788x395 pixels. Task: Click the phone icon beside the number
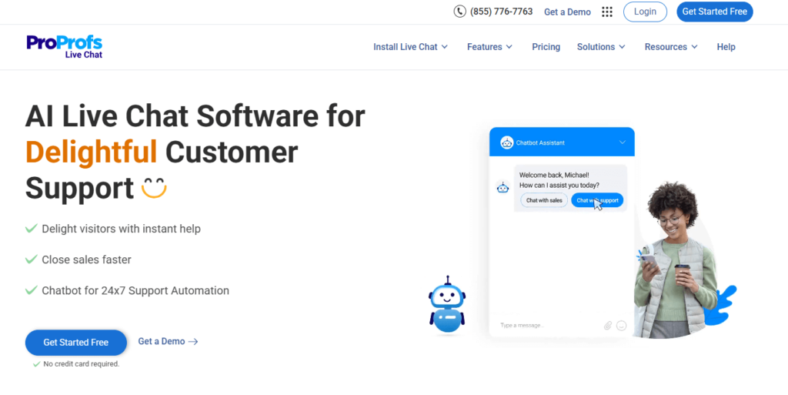460,12
